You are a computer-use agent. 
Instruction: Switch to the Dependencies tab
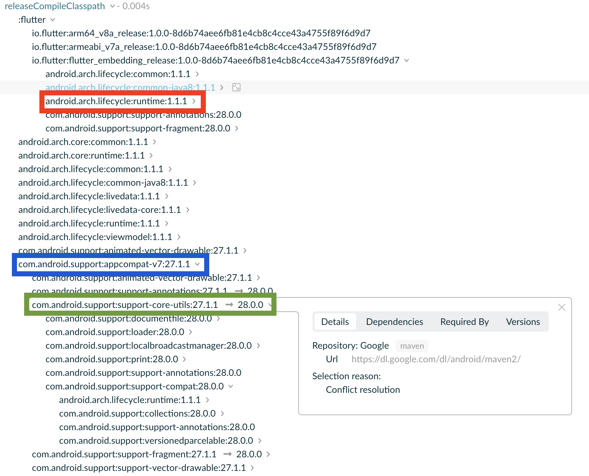click(x=394, y=322)
